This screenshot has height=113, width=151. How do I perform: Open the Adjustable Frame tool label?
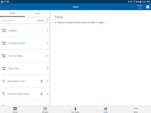[x=16, y=81]
